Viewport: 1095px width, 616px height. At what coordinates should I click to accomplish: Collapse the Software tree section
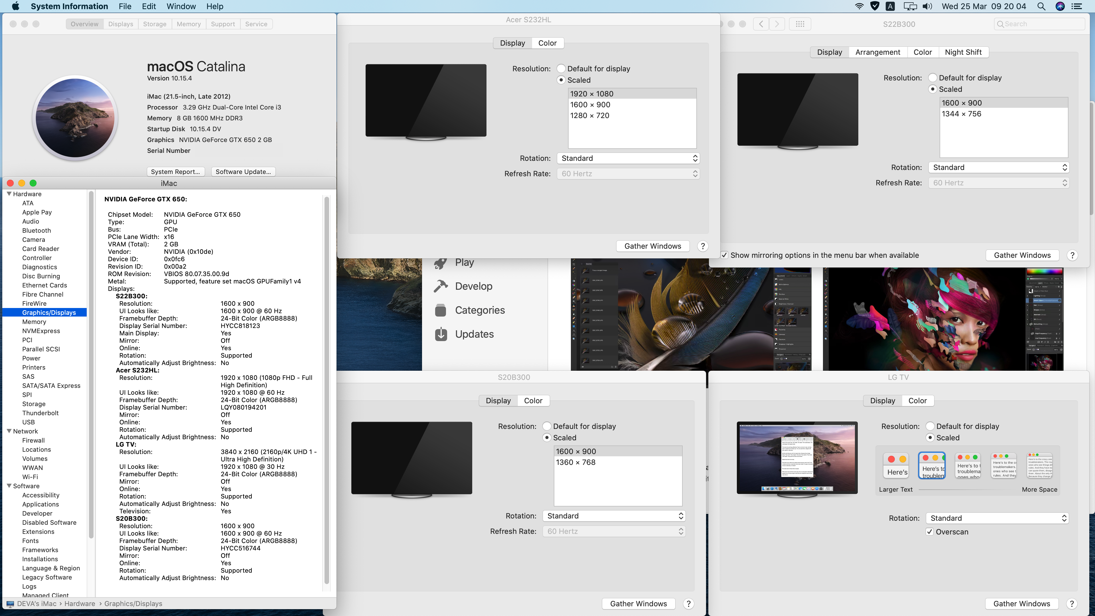click(9, 486)
